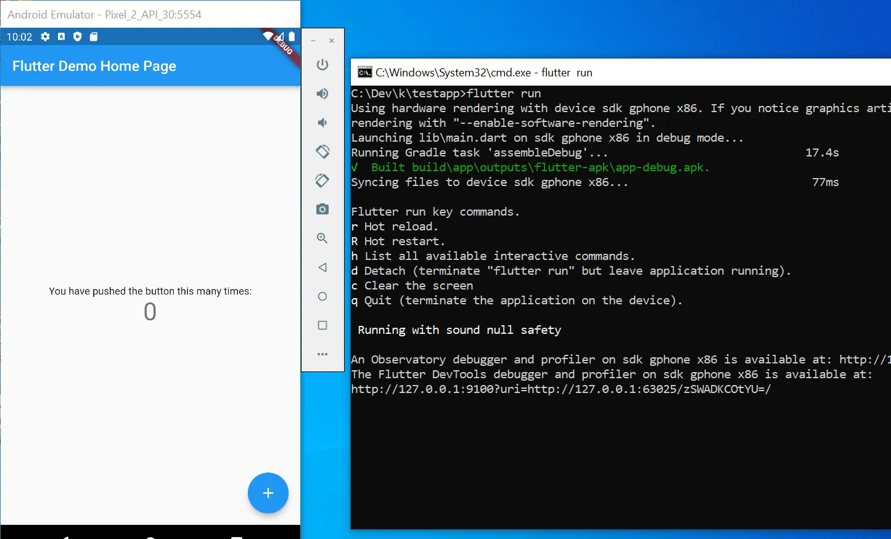Screen dimensions: 891x539
Task: Click 'c Clear the screen' terminal line
Action: pyautogui.click(x=412, y=286)
